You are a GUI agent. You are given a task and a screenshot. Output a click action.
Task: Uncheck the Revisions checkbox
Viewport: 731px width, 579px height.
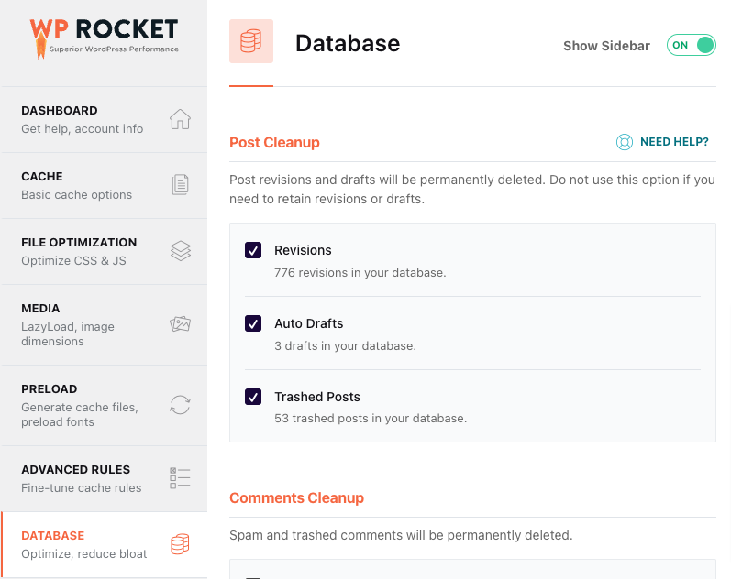(x=253, y=250)
